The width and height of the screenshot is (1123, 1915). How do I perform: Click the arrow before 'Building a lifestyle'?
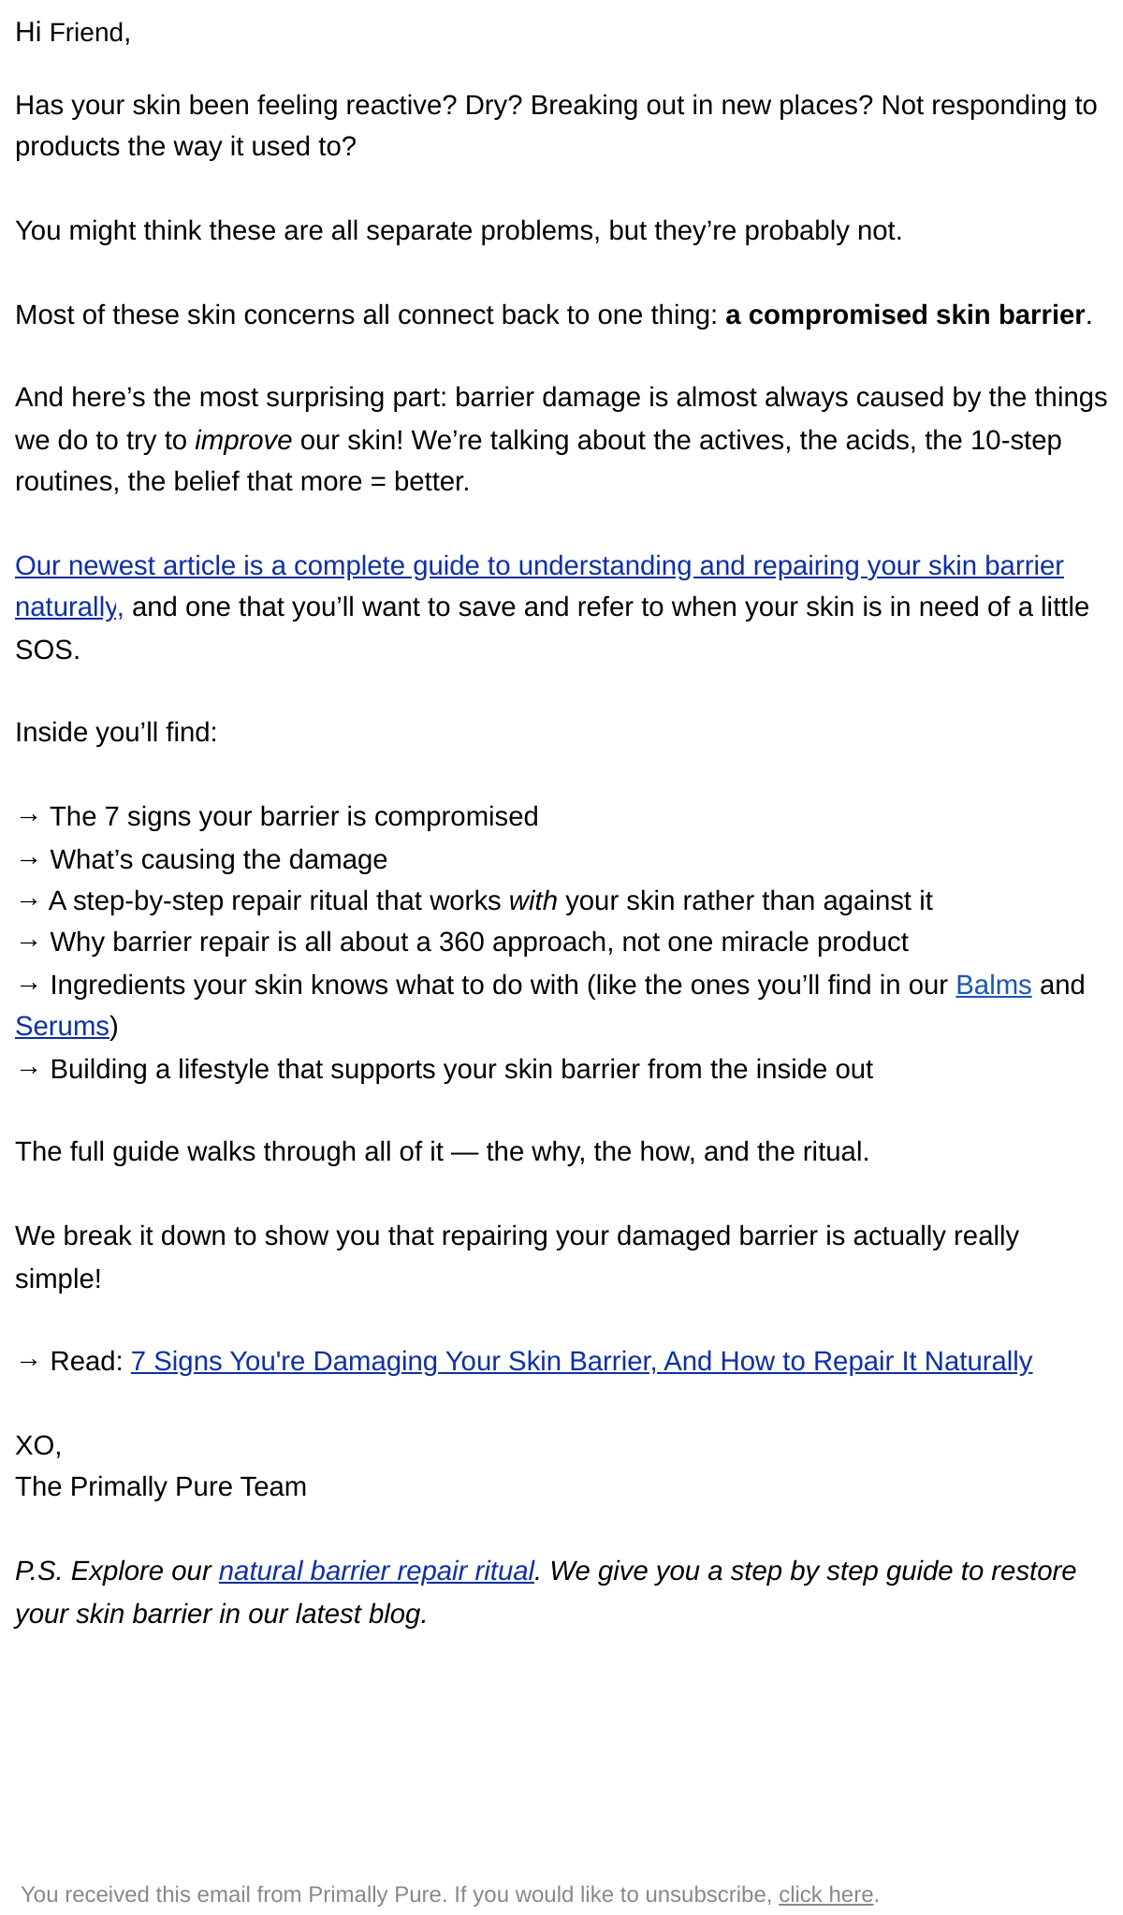coord(28,1070)
